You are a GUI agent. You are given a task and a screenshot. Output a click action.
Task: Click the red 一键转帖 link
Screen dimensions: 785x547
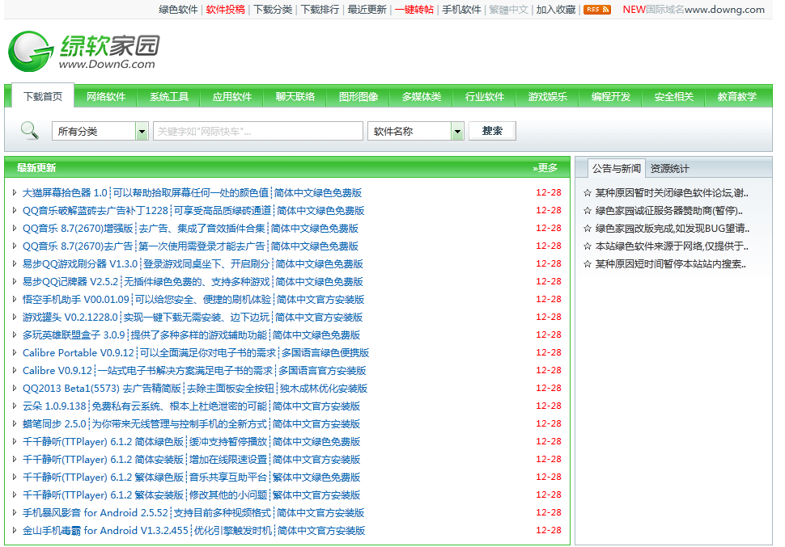point(414,10)
